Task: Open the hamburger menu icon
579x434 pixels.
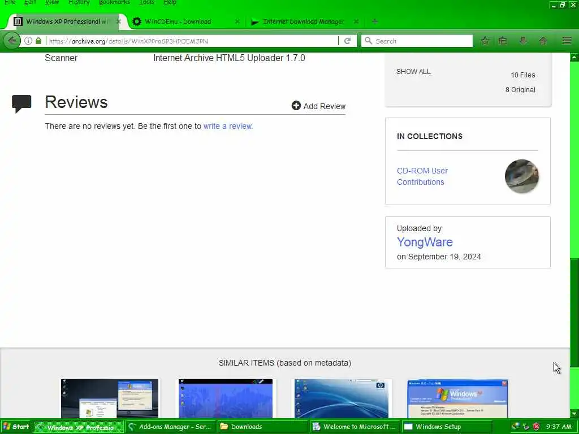Action: (x=567, y=41)
